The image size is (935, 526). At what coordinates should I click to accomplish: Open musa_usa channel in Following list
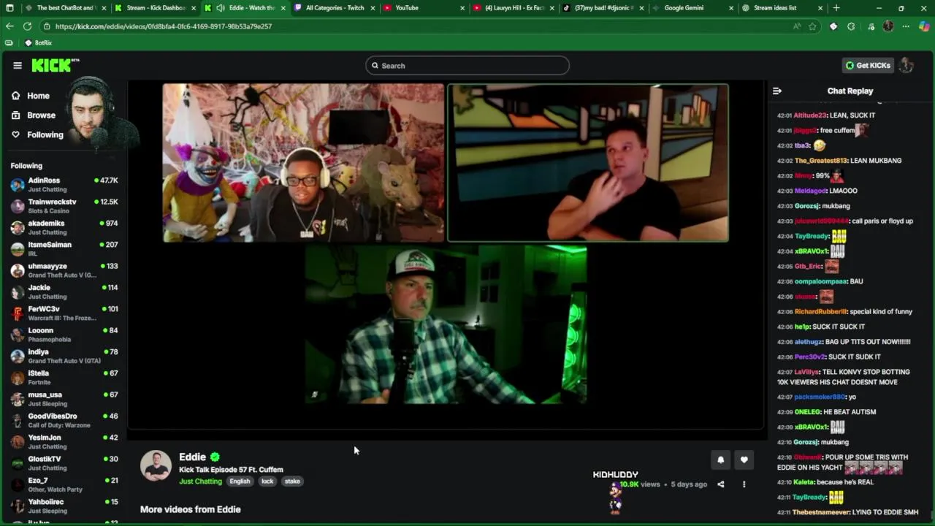64,399
